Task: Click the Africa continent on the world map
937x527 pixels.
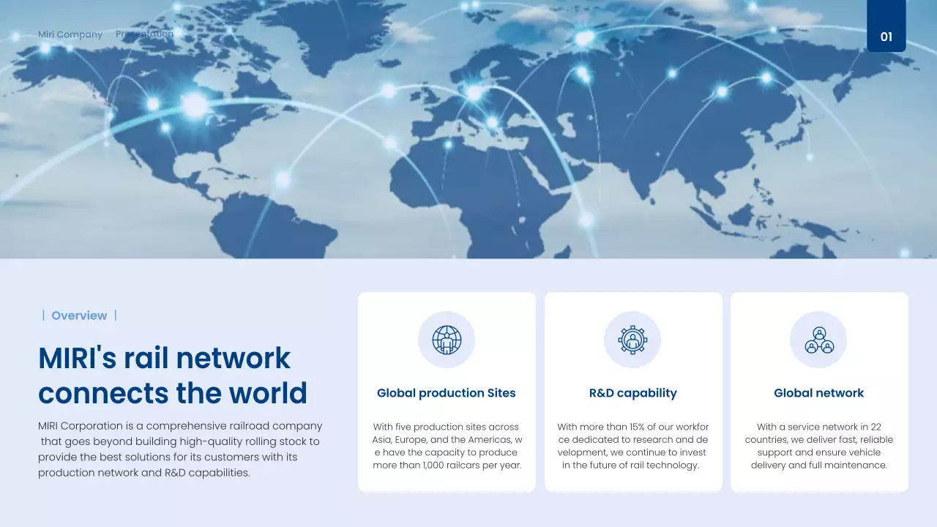Action: point(468,183)
